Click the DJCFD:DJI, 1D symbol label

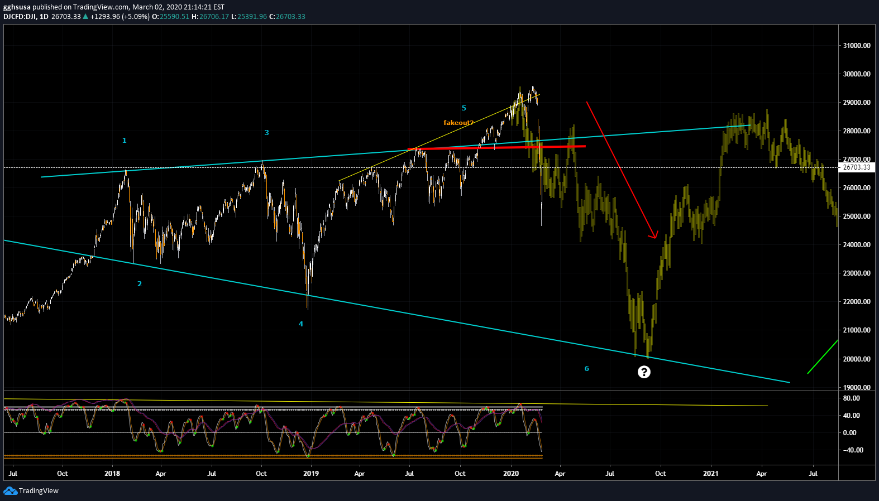point(26,17)
